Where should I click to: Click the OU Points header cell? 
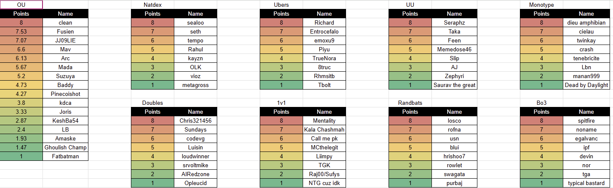[x=21, y=14]
